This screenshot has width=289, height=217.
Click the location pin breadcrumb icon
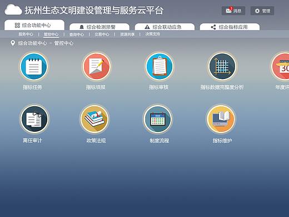pyautogui.click(x=13, y=43)
